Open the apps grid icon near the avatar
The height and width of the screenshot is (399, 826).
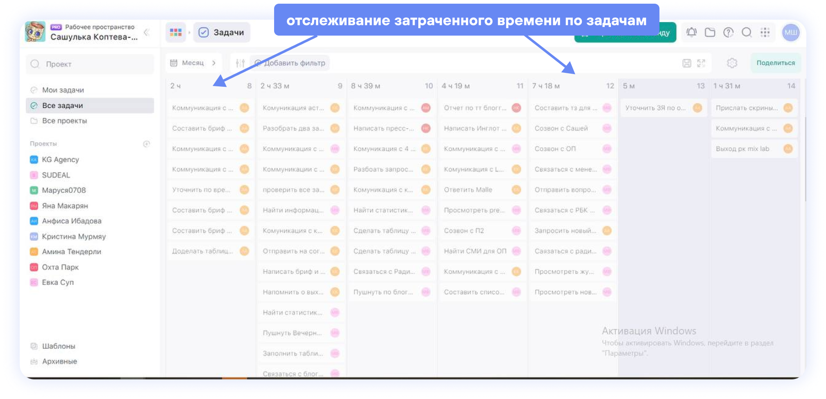pos(766,32)
